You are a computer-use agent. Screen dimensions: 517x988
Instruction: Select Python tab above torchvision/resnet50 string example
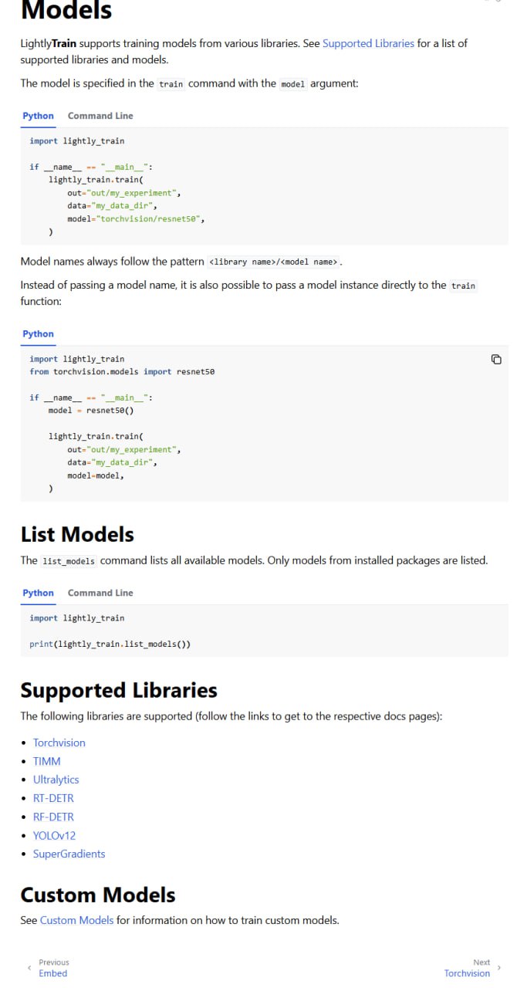38,116
